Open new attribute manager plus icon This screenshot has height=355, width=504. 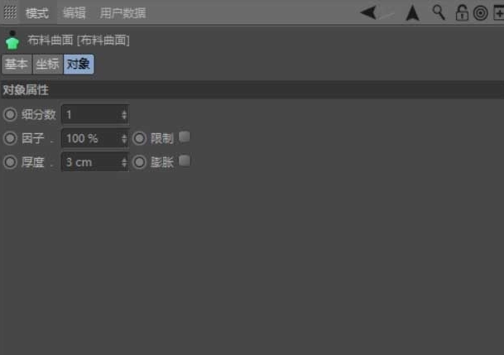pyautogui.click(x=499, y=13)
